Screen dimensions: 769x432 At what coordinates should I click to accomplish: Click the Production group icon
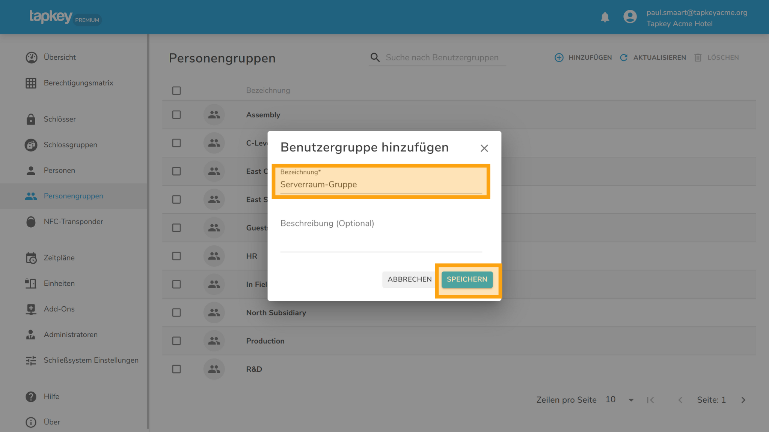[x=214, y=341]
